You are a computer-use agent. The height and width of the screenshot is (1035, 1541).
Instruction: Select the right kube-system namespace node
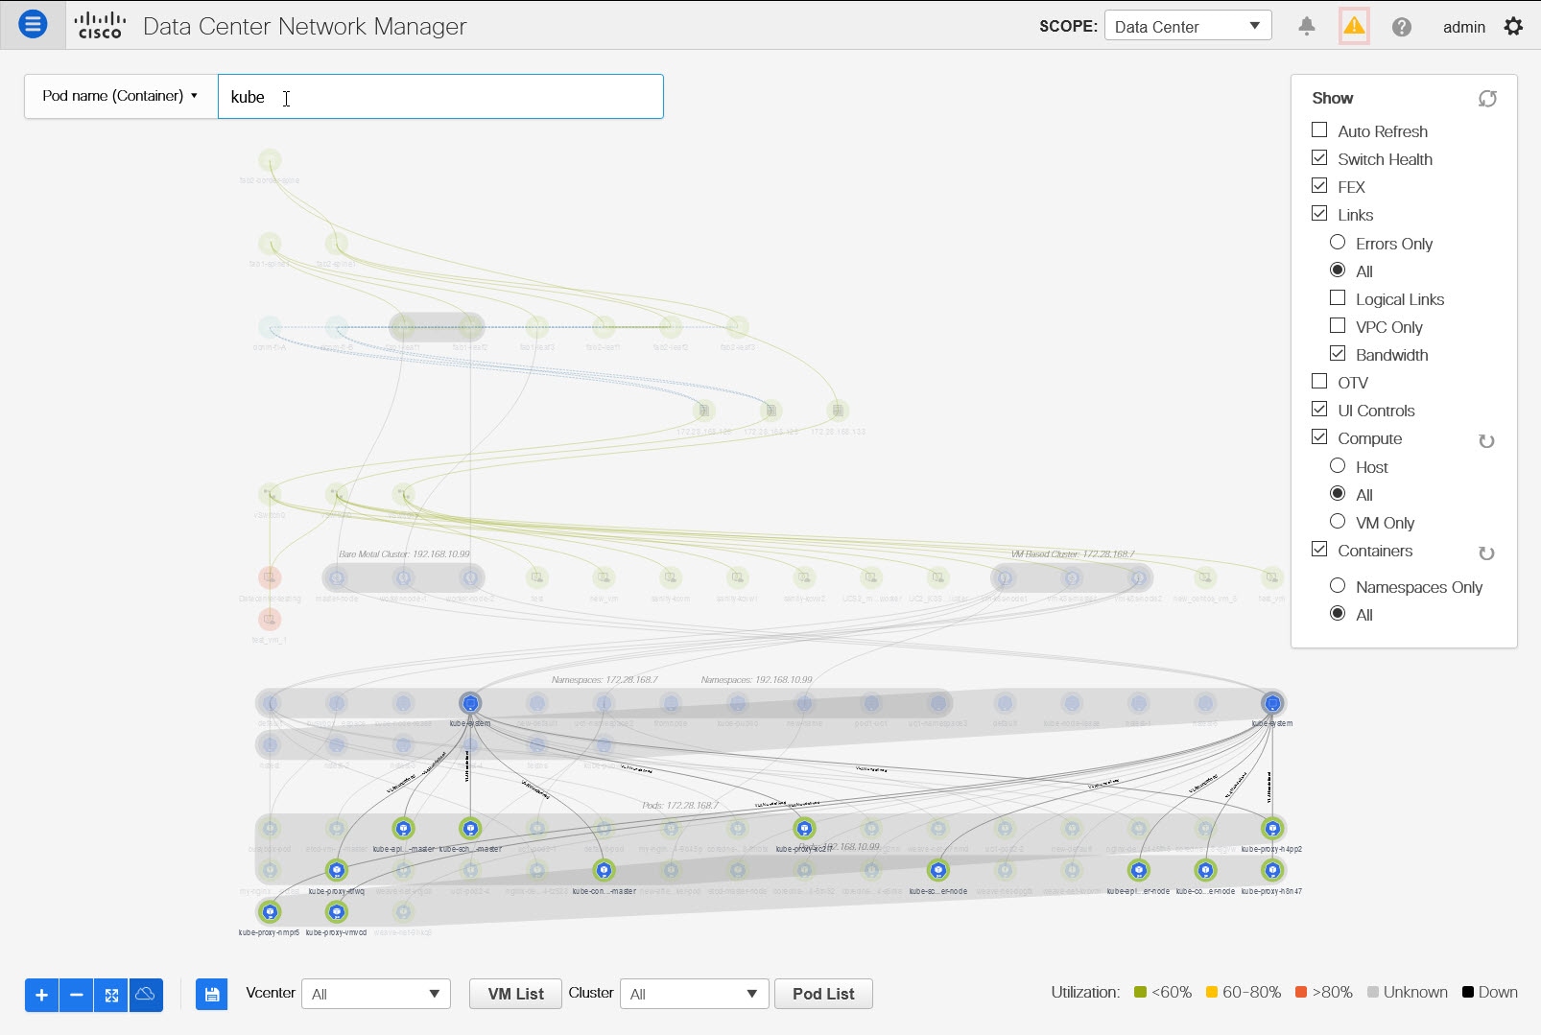(1272, 703)
